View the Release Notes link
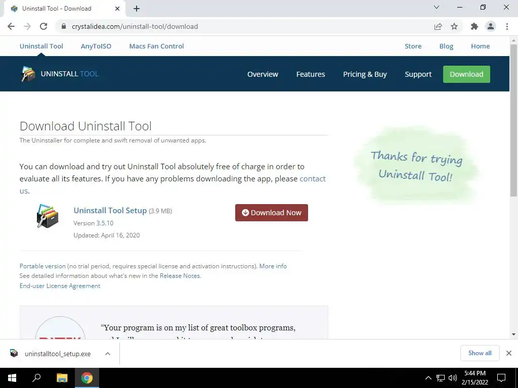Image resolution: width=518 pixels, height=388 pixels. click(180, 275)
